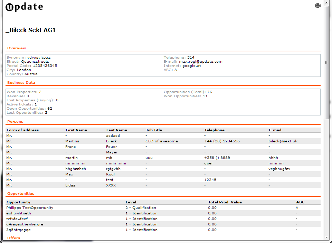Click the city value London
Viewport: 332px width, 243px height.
[24, 70]
